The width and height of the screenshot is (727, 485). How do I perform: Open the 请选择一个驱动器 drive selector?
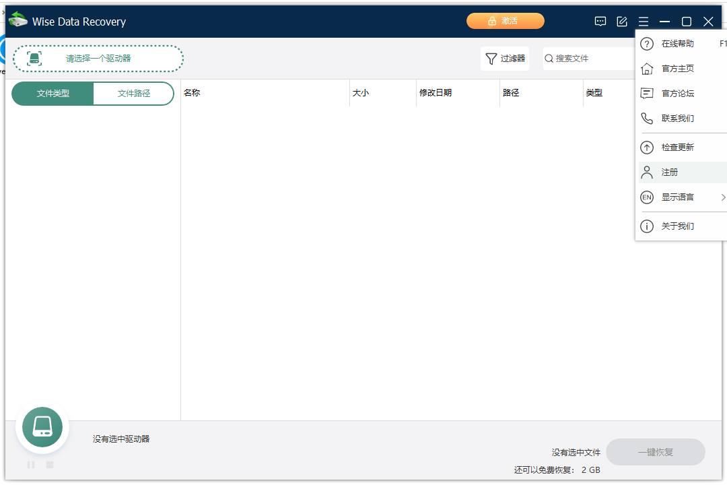(98, 59)
